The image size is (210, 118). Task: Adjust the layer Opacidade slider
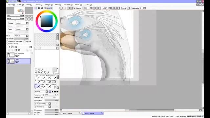pos(21,39)
